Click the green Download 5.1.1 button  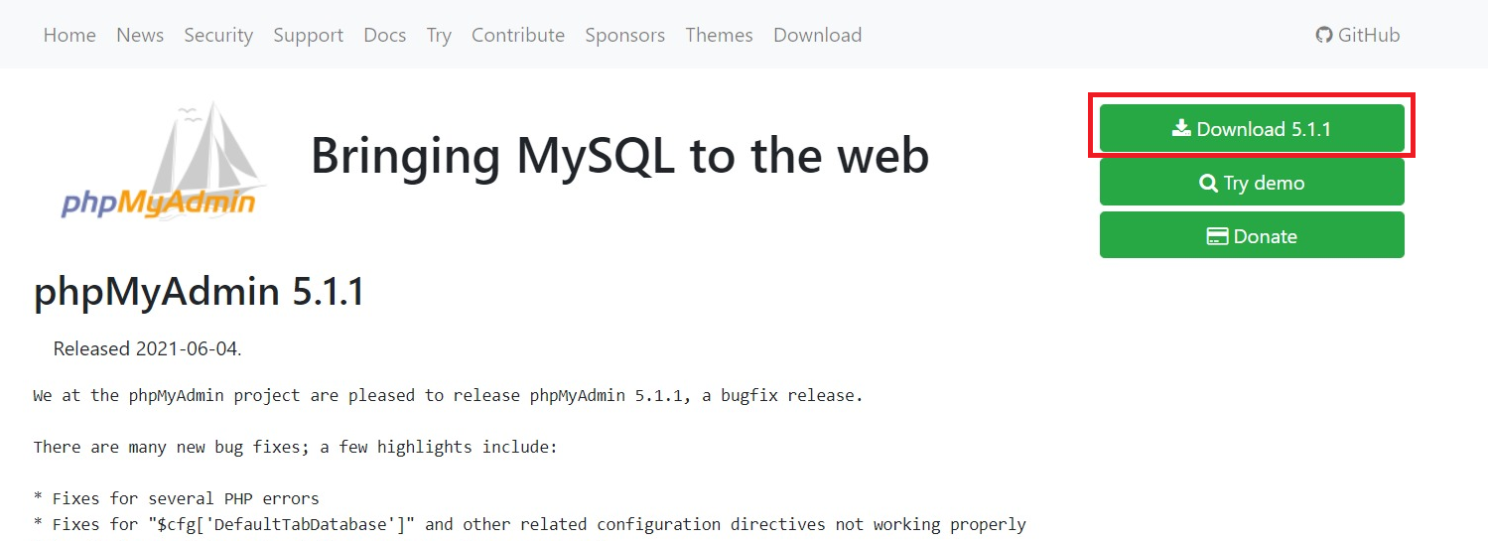click(x=1252, y=128)
